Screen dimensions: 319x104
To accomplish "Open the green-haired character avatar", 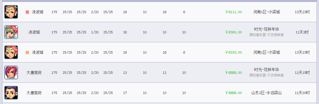I will coord(11,32).
